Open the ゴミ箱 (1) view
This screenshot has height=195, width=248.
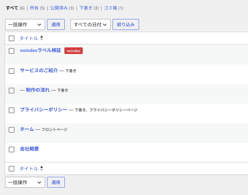pos(114,8)
